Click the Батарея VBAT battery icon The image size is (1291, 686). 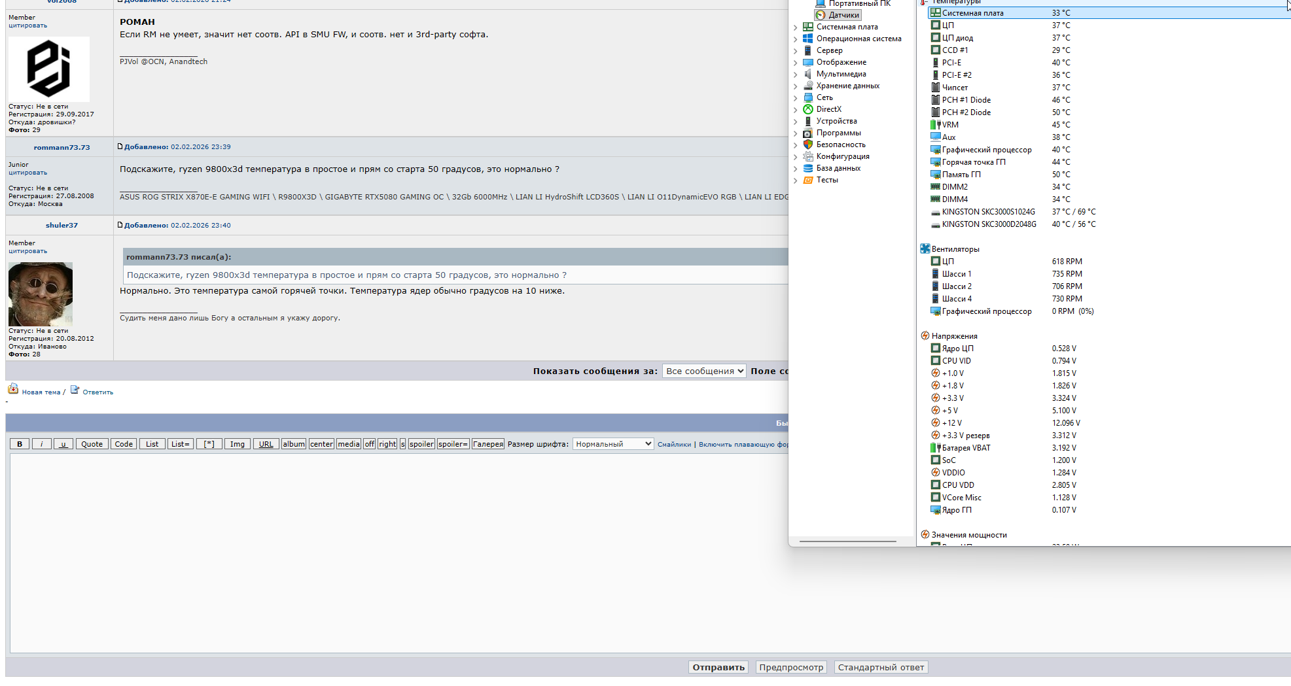pos(935,447)
